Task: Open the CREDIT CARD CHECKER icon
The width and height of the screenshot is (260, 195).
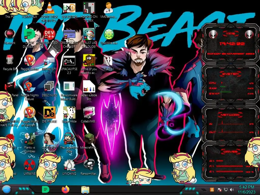Action: pyautogui.click(x=69, y=34)
